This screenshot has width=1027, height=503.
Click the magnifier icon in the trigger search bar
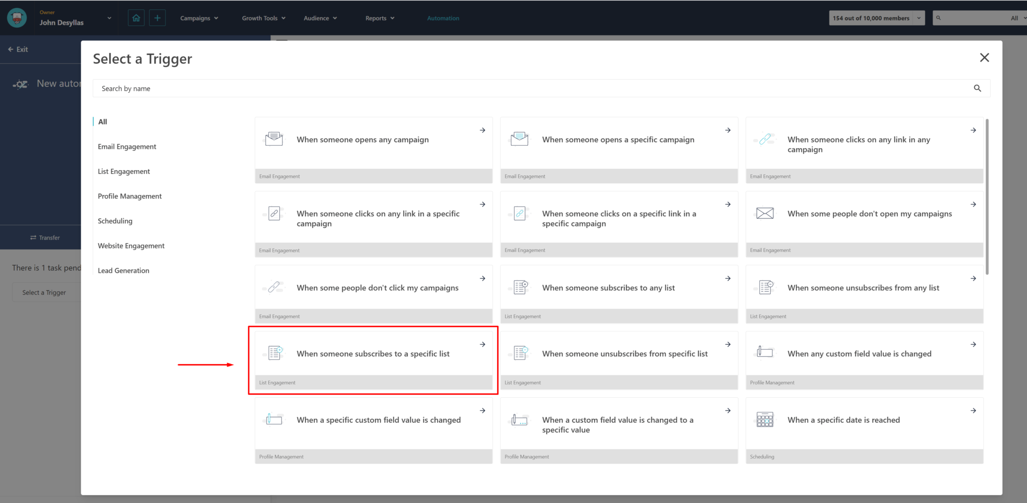977,88
